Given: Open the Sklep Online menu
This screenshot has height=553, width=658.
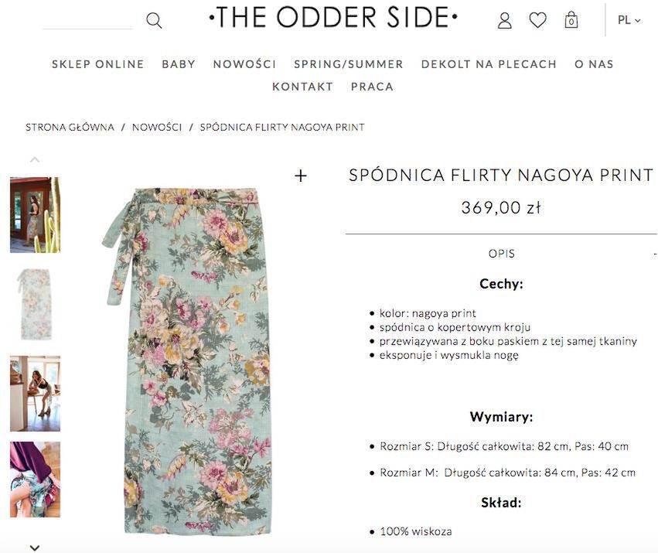Looking at the screenshot, I should pos(98,64).
